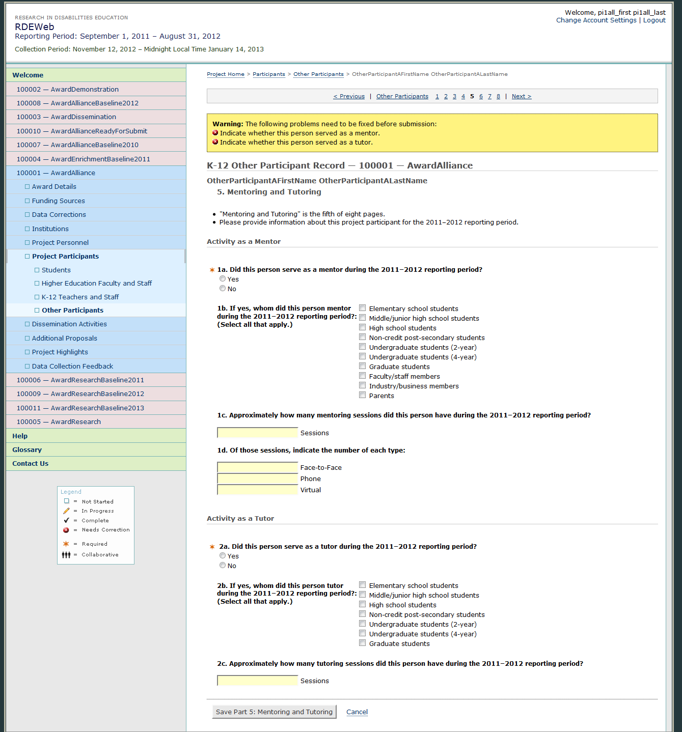682x732 pixels.
Task: Expand the 100001 — AwardAlliance award section
Action: coord(56,173)
